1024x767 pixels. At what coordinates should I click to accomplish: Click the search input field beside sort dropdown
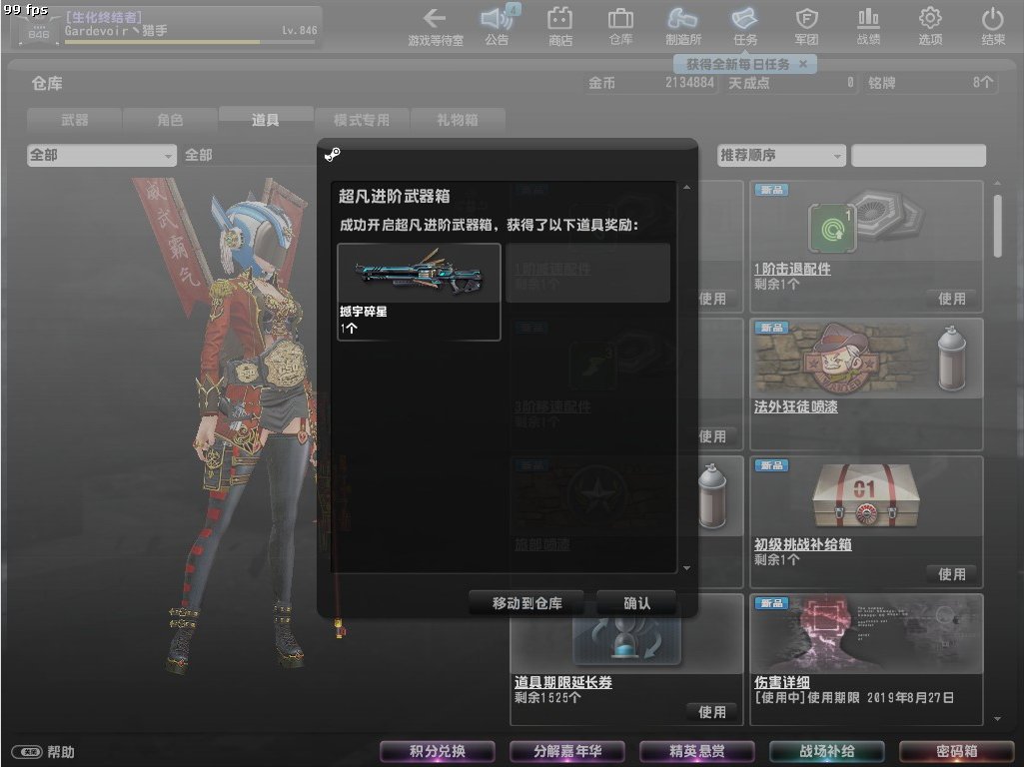point(918,156)
